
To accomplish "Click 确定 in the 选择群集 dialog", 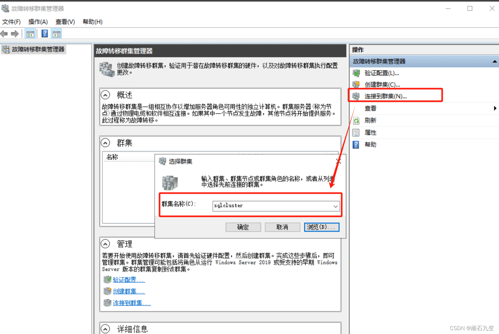I will 243,227.
